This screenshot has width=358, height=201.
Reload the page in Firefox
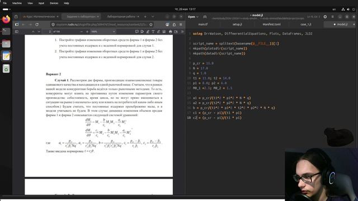coord(37,25)
